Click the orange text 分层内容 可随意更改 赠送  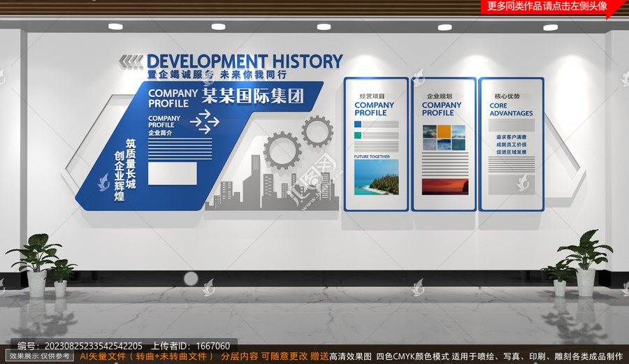point(275,356)
